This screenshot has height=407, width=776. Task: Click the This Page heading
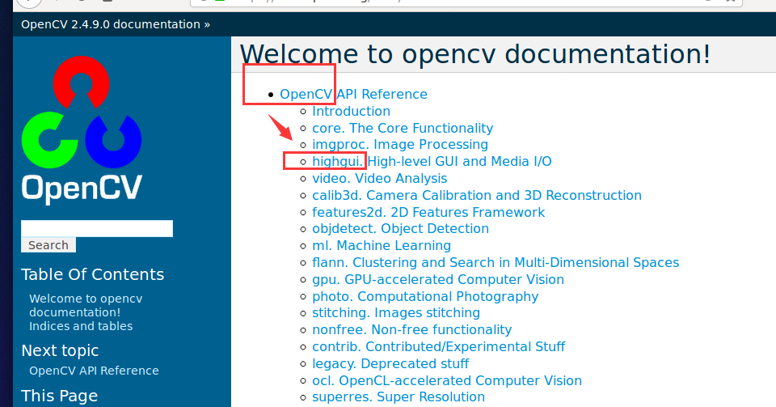click(x=59, y=396)
